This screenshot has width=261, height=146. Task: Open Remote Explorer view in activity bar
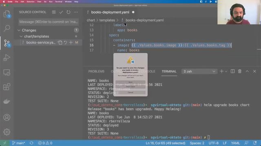click(7, 72)
